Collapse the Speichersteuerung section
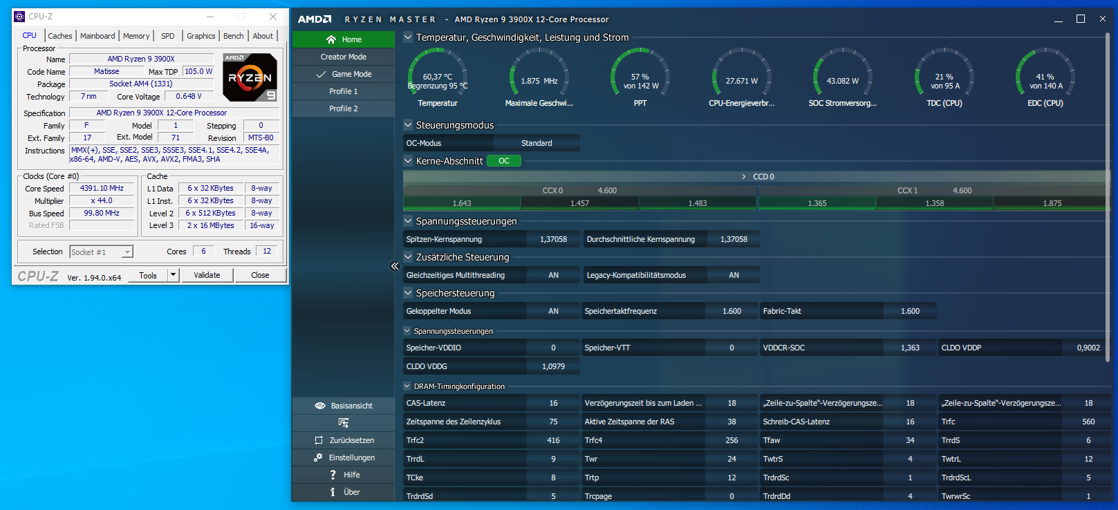The width and height of the screenshot is (1118, 510). (x=408, y=293)
